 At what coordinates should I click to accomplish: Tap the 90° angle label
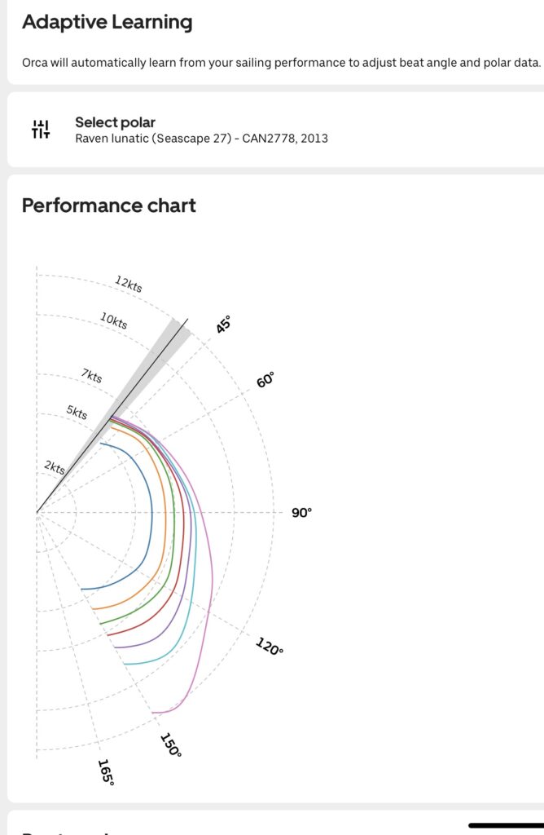(x=301, y=513)
